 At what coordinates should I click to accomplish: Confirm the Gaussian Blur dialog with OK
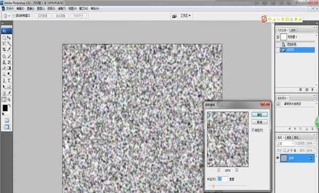tap(259, 115)
